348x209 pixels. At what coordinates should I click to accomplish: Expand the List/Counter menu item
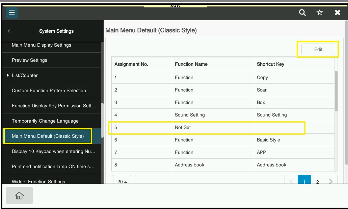pos(25,75)
